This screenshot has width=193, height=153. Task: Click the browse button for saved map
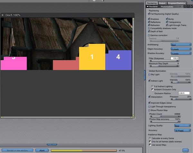click(x=185, y=150)
